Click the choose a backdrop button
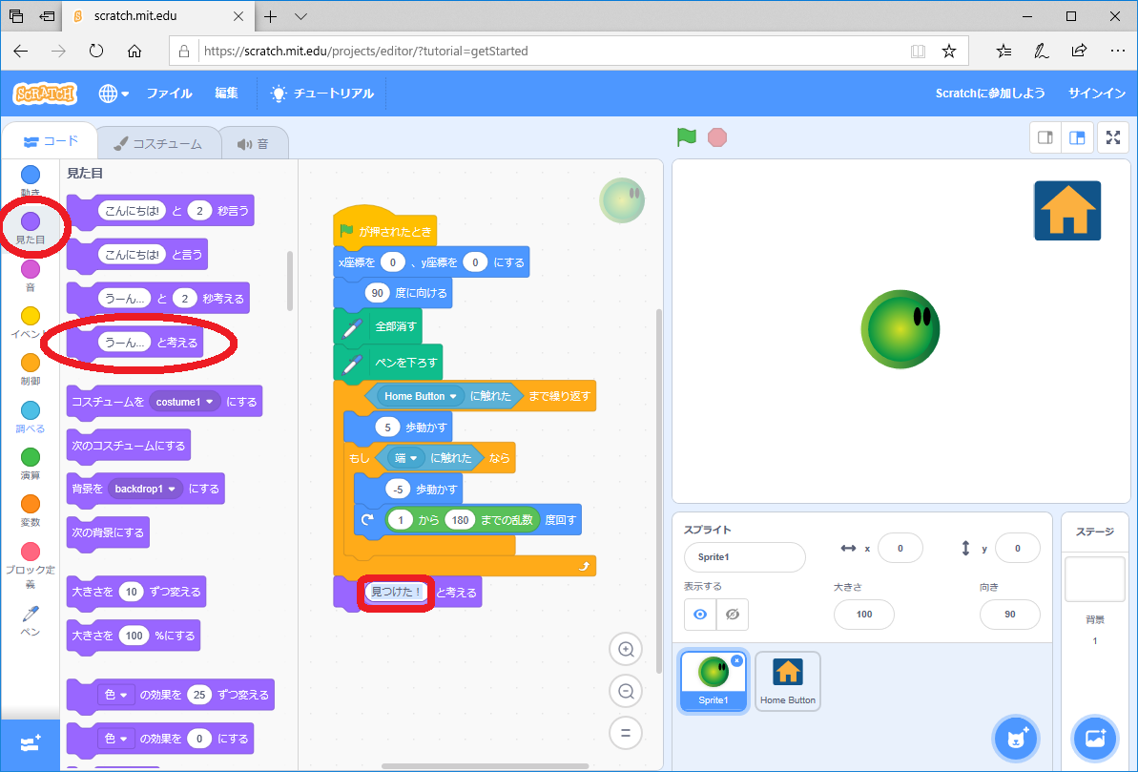 coord(1094,739)
